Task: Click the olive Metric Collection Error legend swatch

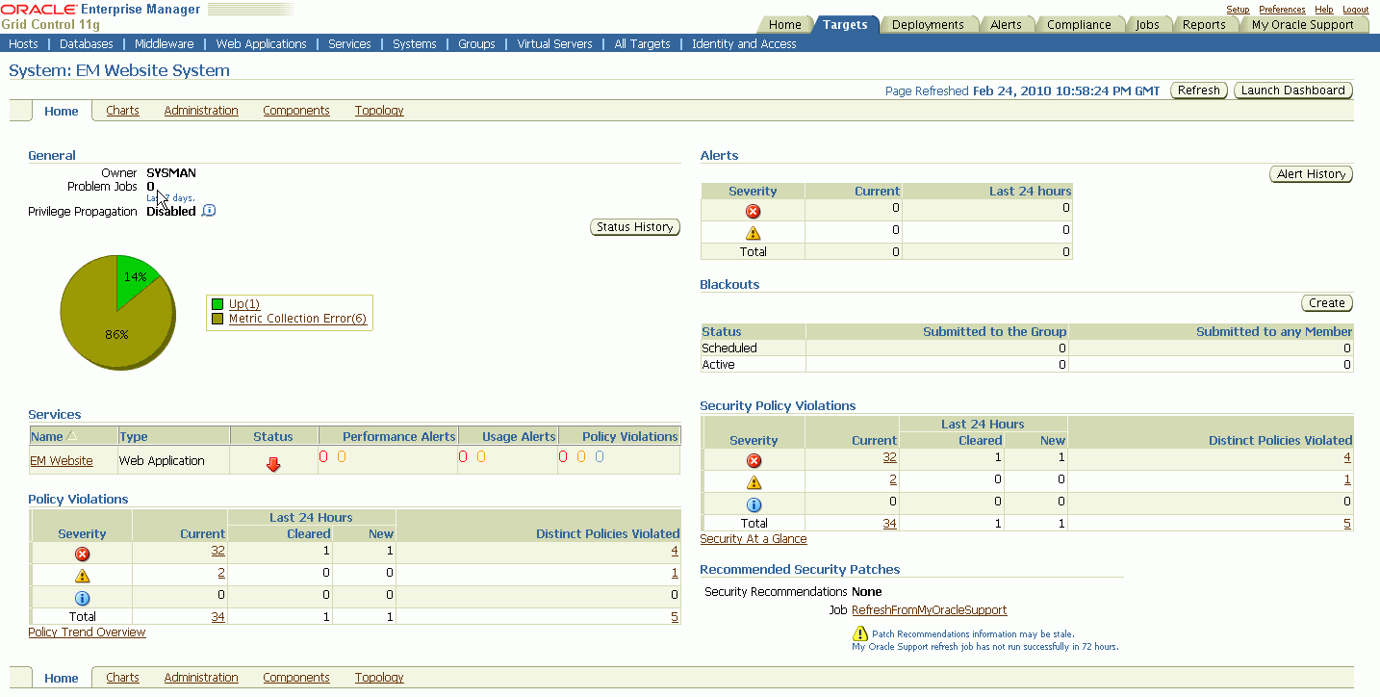Action: (217, 319)
